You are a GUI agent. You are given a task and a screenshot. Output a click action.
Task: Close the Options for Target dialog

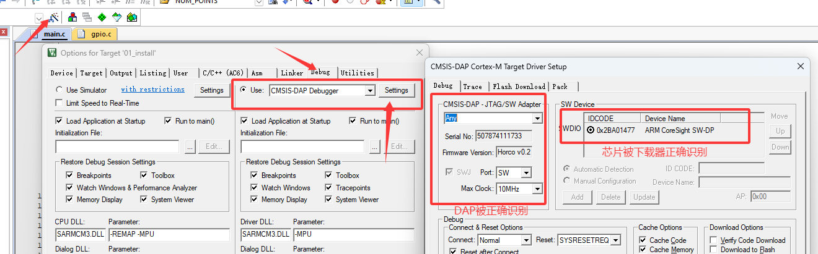[420, 53]
